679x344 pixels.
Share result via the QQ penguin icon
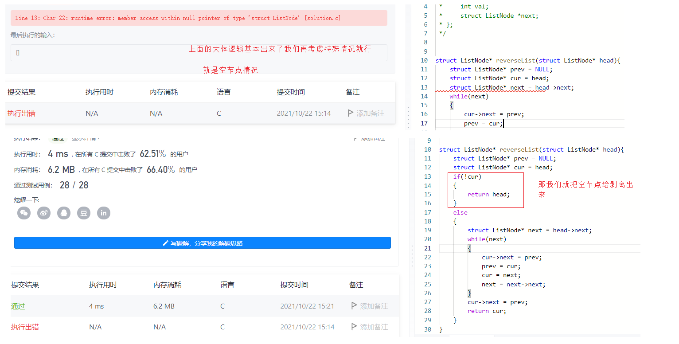click(x=64, y=213)
